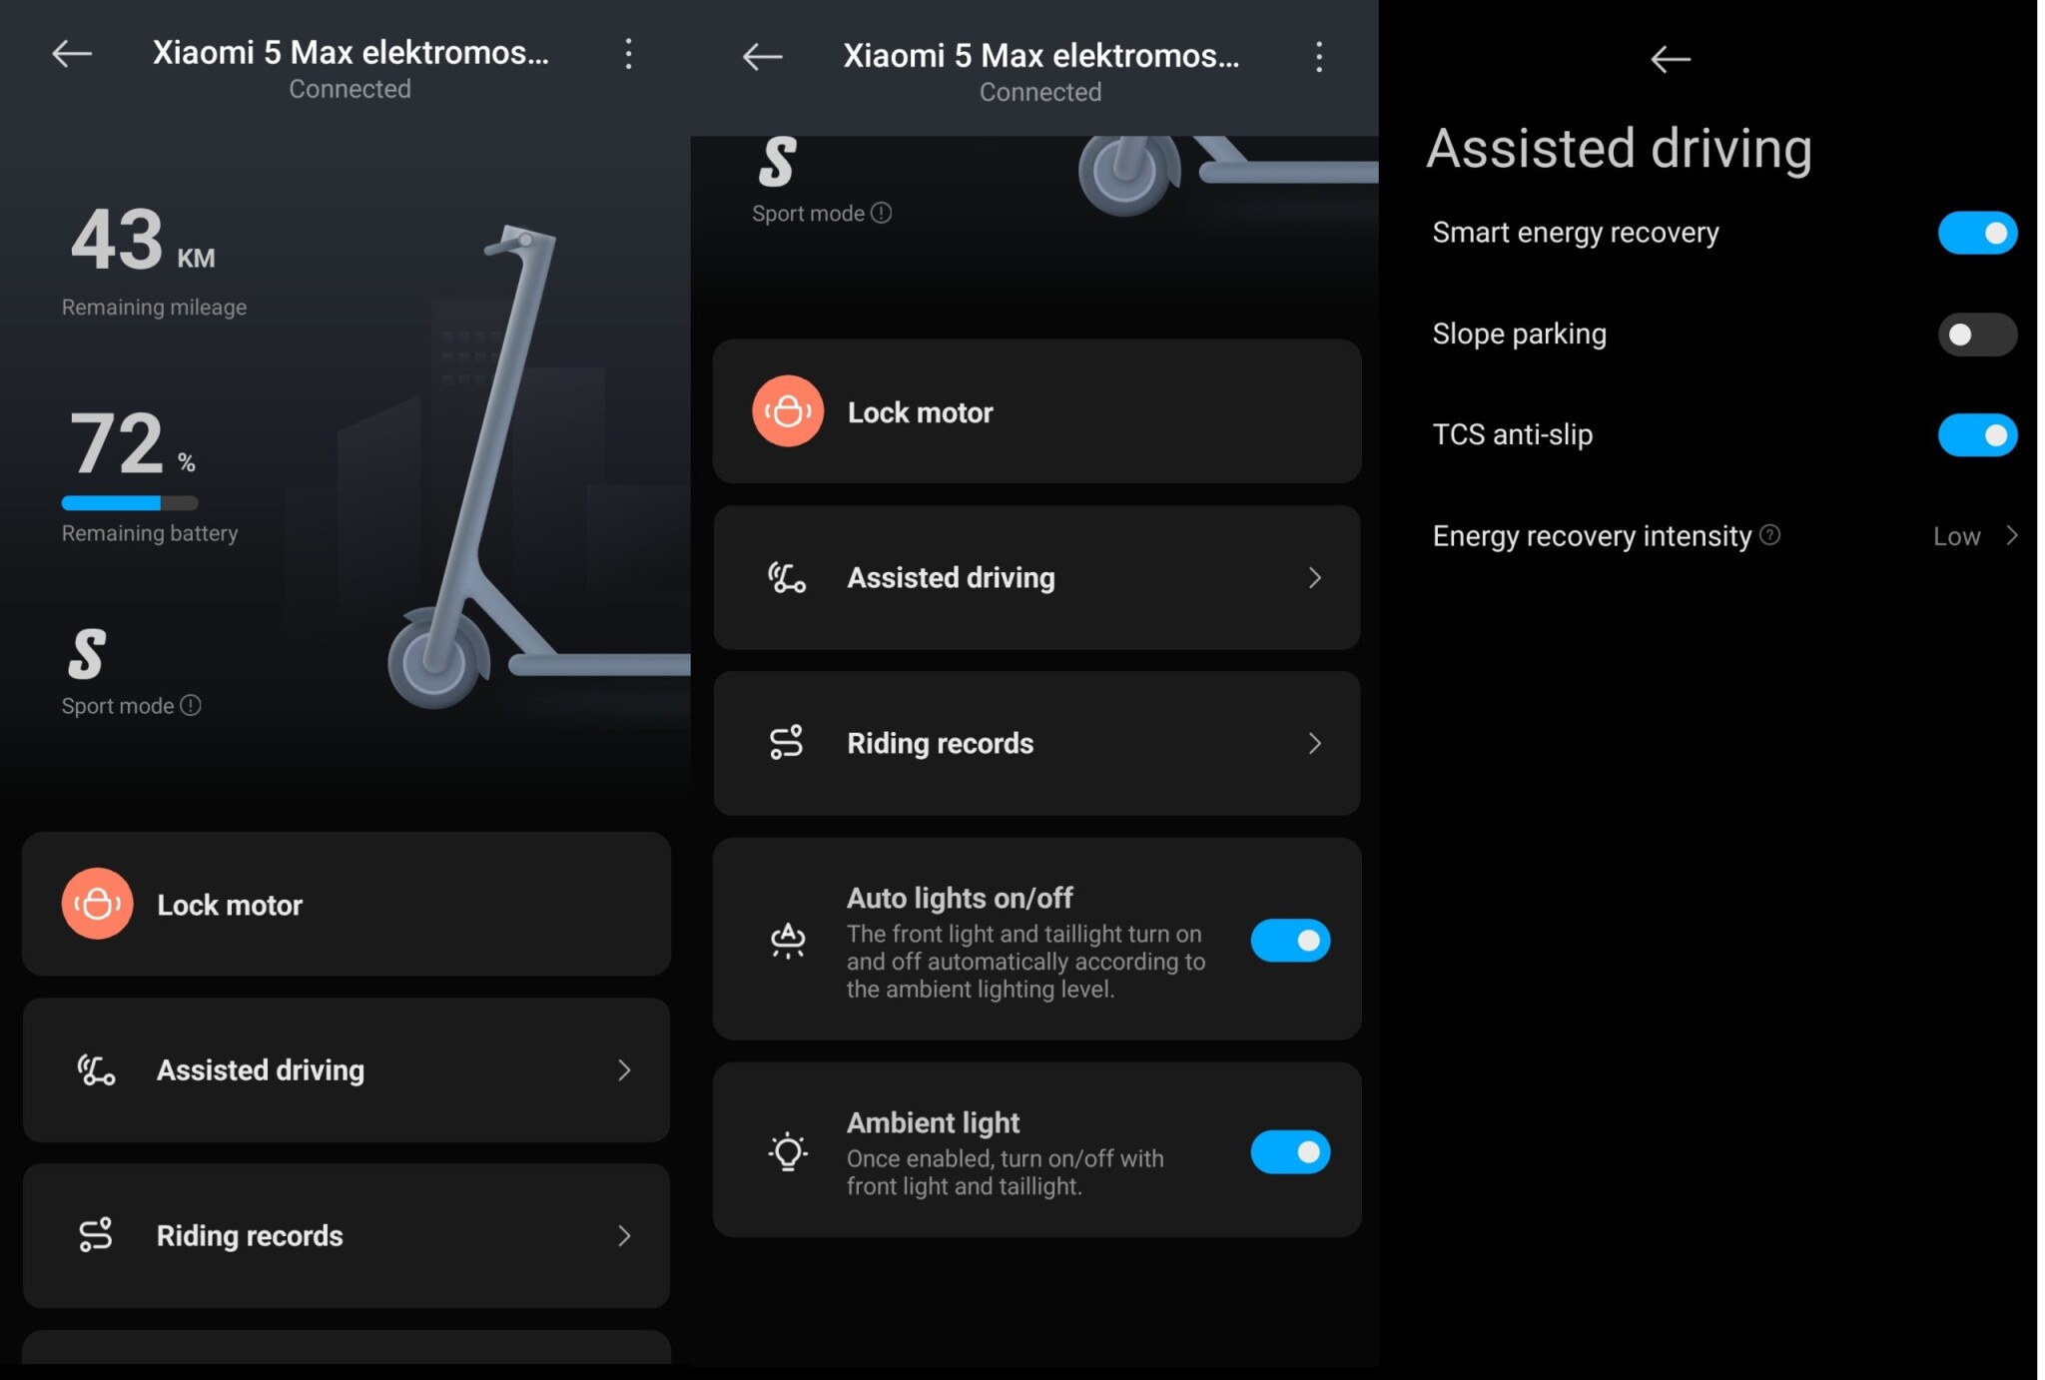Go back from the left scooter screen
This screenshot has width=2045, height=1380.
pyautogui.click(x=72, y=54)
